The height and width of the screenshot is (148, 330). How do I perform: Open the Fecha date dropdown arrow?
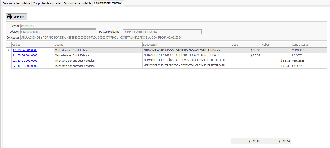pyautogui.click(x=94, y=26)
